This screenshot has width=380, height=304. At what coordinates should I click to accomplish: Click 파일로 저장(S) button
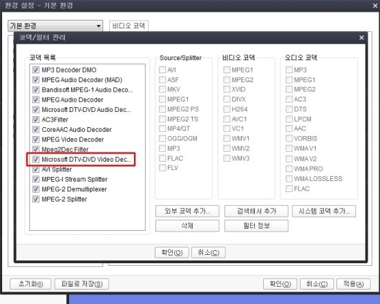pyautogui.click(x=82, y=284)
